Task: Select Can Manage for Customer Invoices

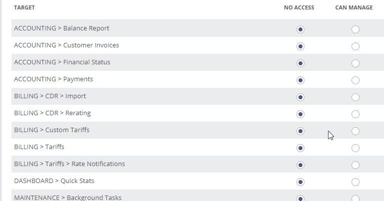Action: (355, 46)
